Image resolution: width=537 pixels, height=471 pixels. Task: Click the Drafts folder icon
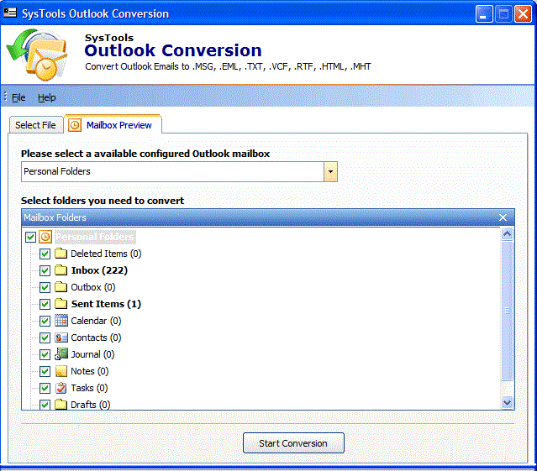tap(61, 405)
